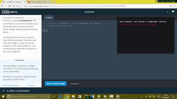Open Edge browser from taskbar
Image resolution: width=177 pixels, height=99 pixels.
coord(61,97)
